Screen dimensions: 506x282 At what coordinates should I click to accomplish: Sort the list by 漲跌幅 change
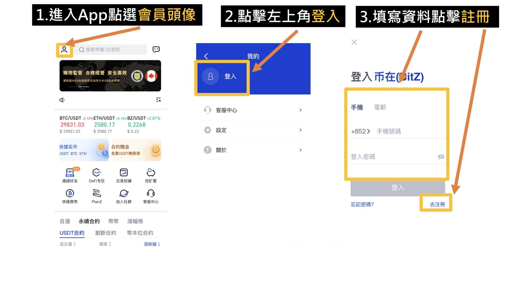[x=152, y=244]
